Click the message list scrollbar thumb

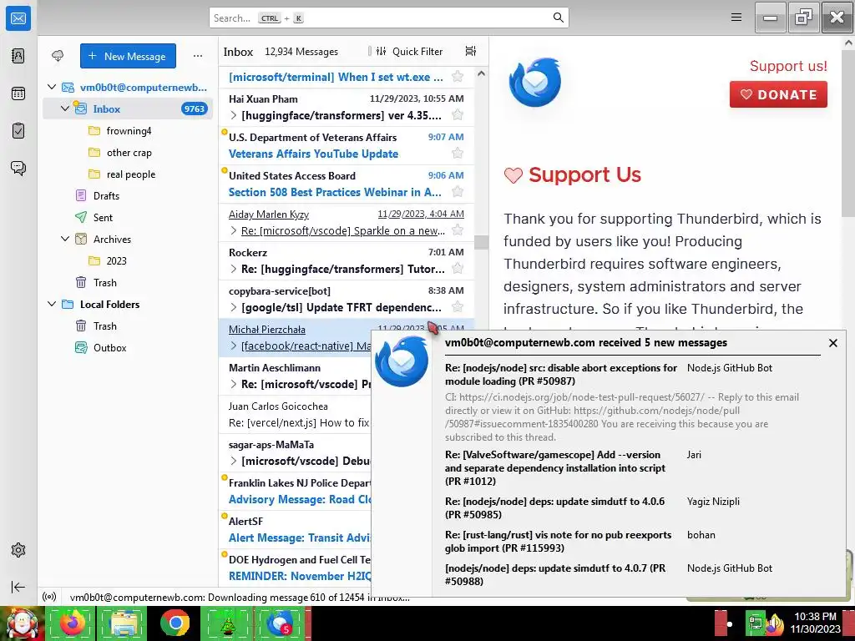click(x=481, y=242)
